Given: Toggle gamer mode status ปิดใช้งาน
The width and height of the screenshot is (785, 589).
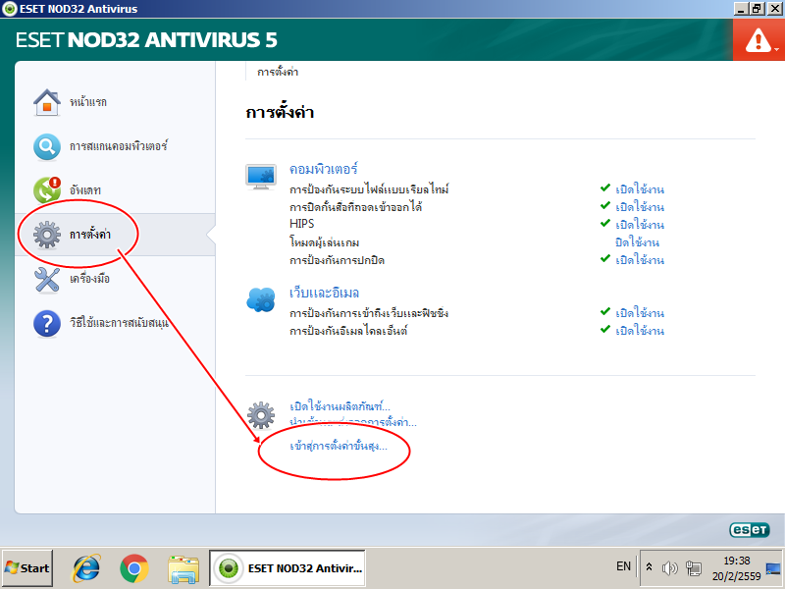Looking at the screenshot, I should click(637, 242).
